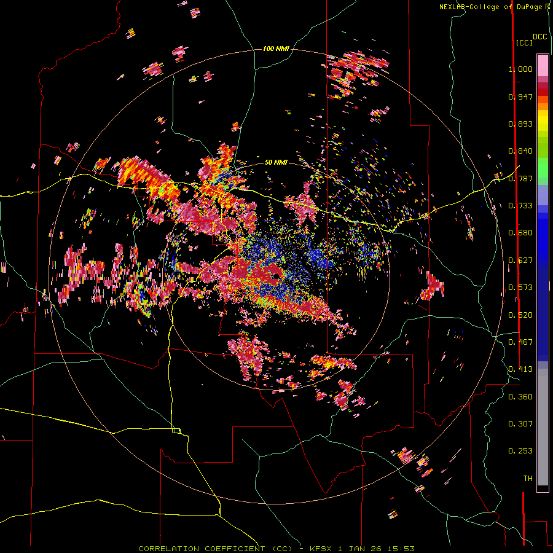553x553 pixels.
Task: Click the TH threshold label on scale
Action: pos(528,479)
